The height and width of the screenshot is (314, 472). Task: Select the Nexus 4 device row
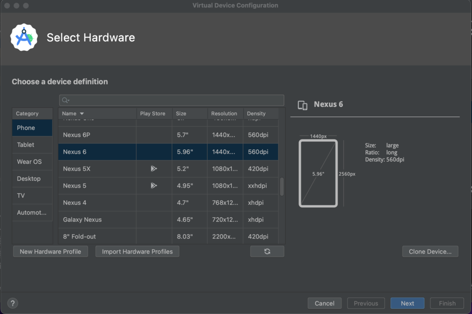tap(168, 202)
